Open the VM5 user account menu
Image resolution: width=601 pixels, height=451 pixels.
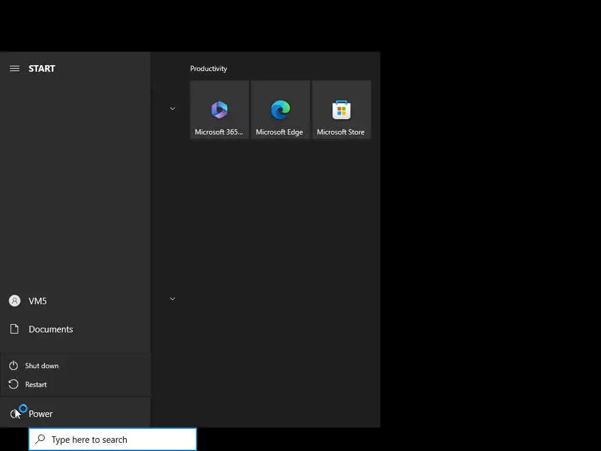point(75,301)
